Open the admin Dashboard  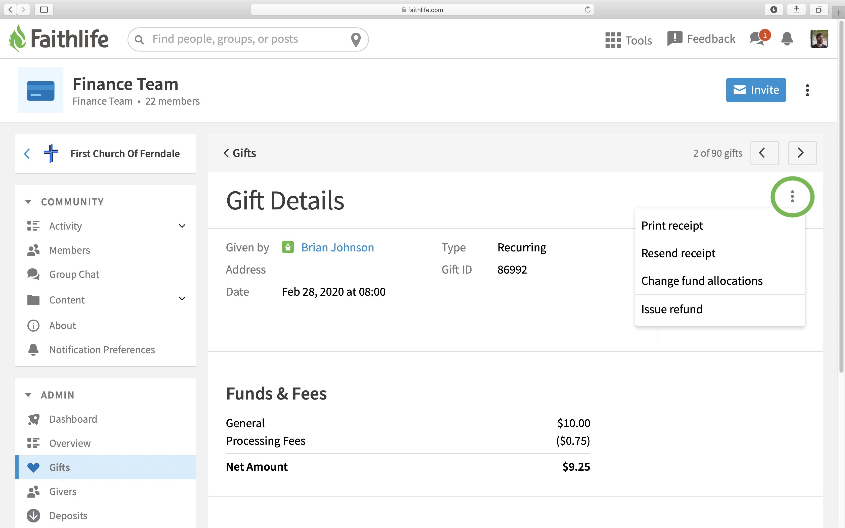tap(73, 419)
